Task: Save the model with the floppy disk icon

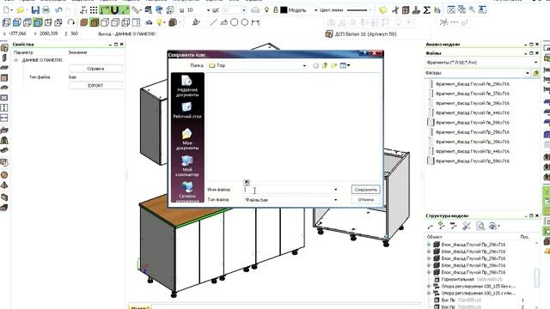Action: tap(35, 10)
